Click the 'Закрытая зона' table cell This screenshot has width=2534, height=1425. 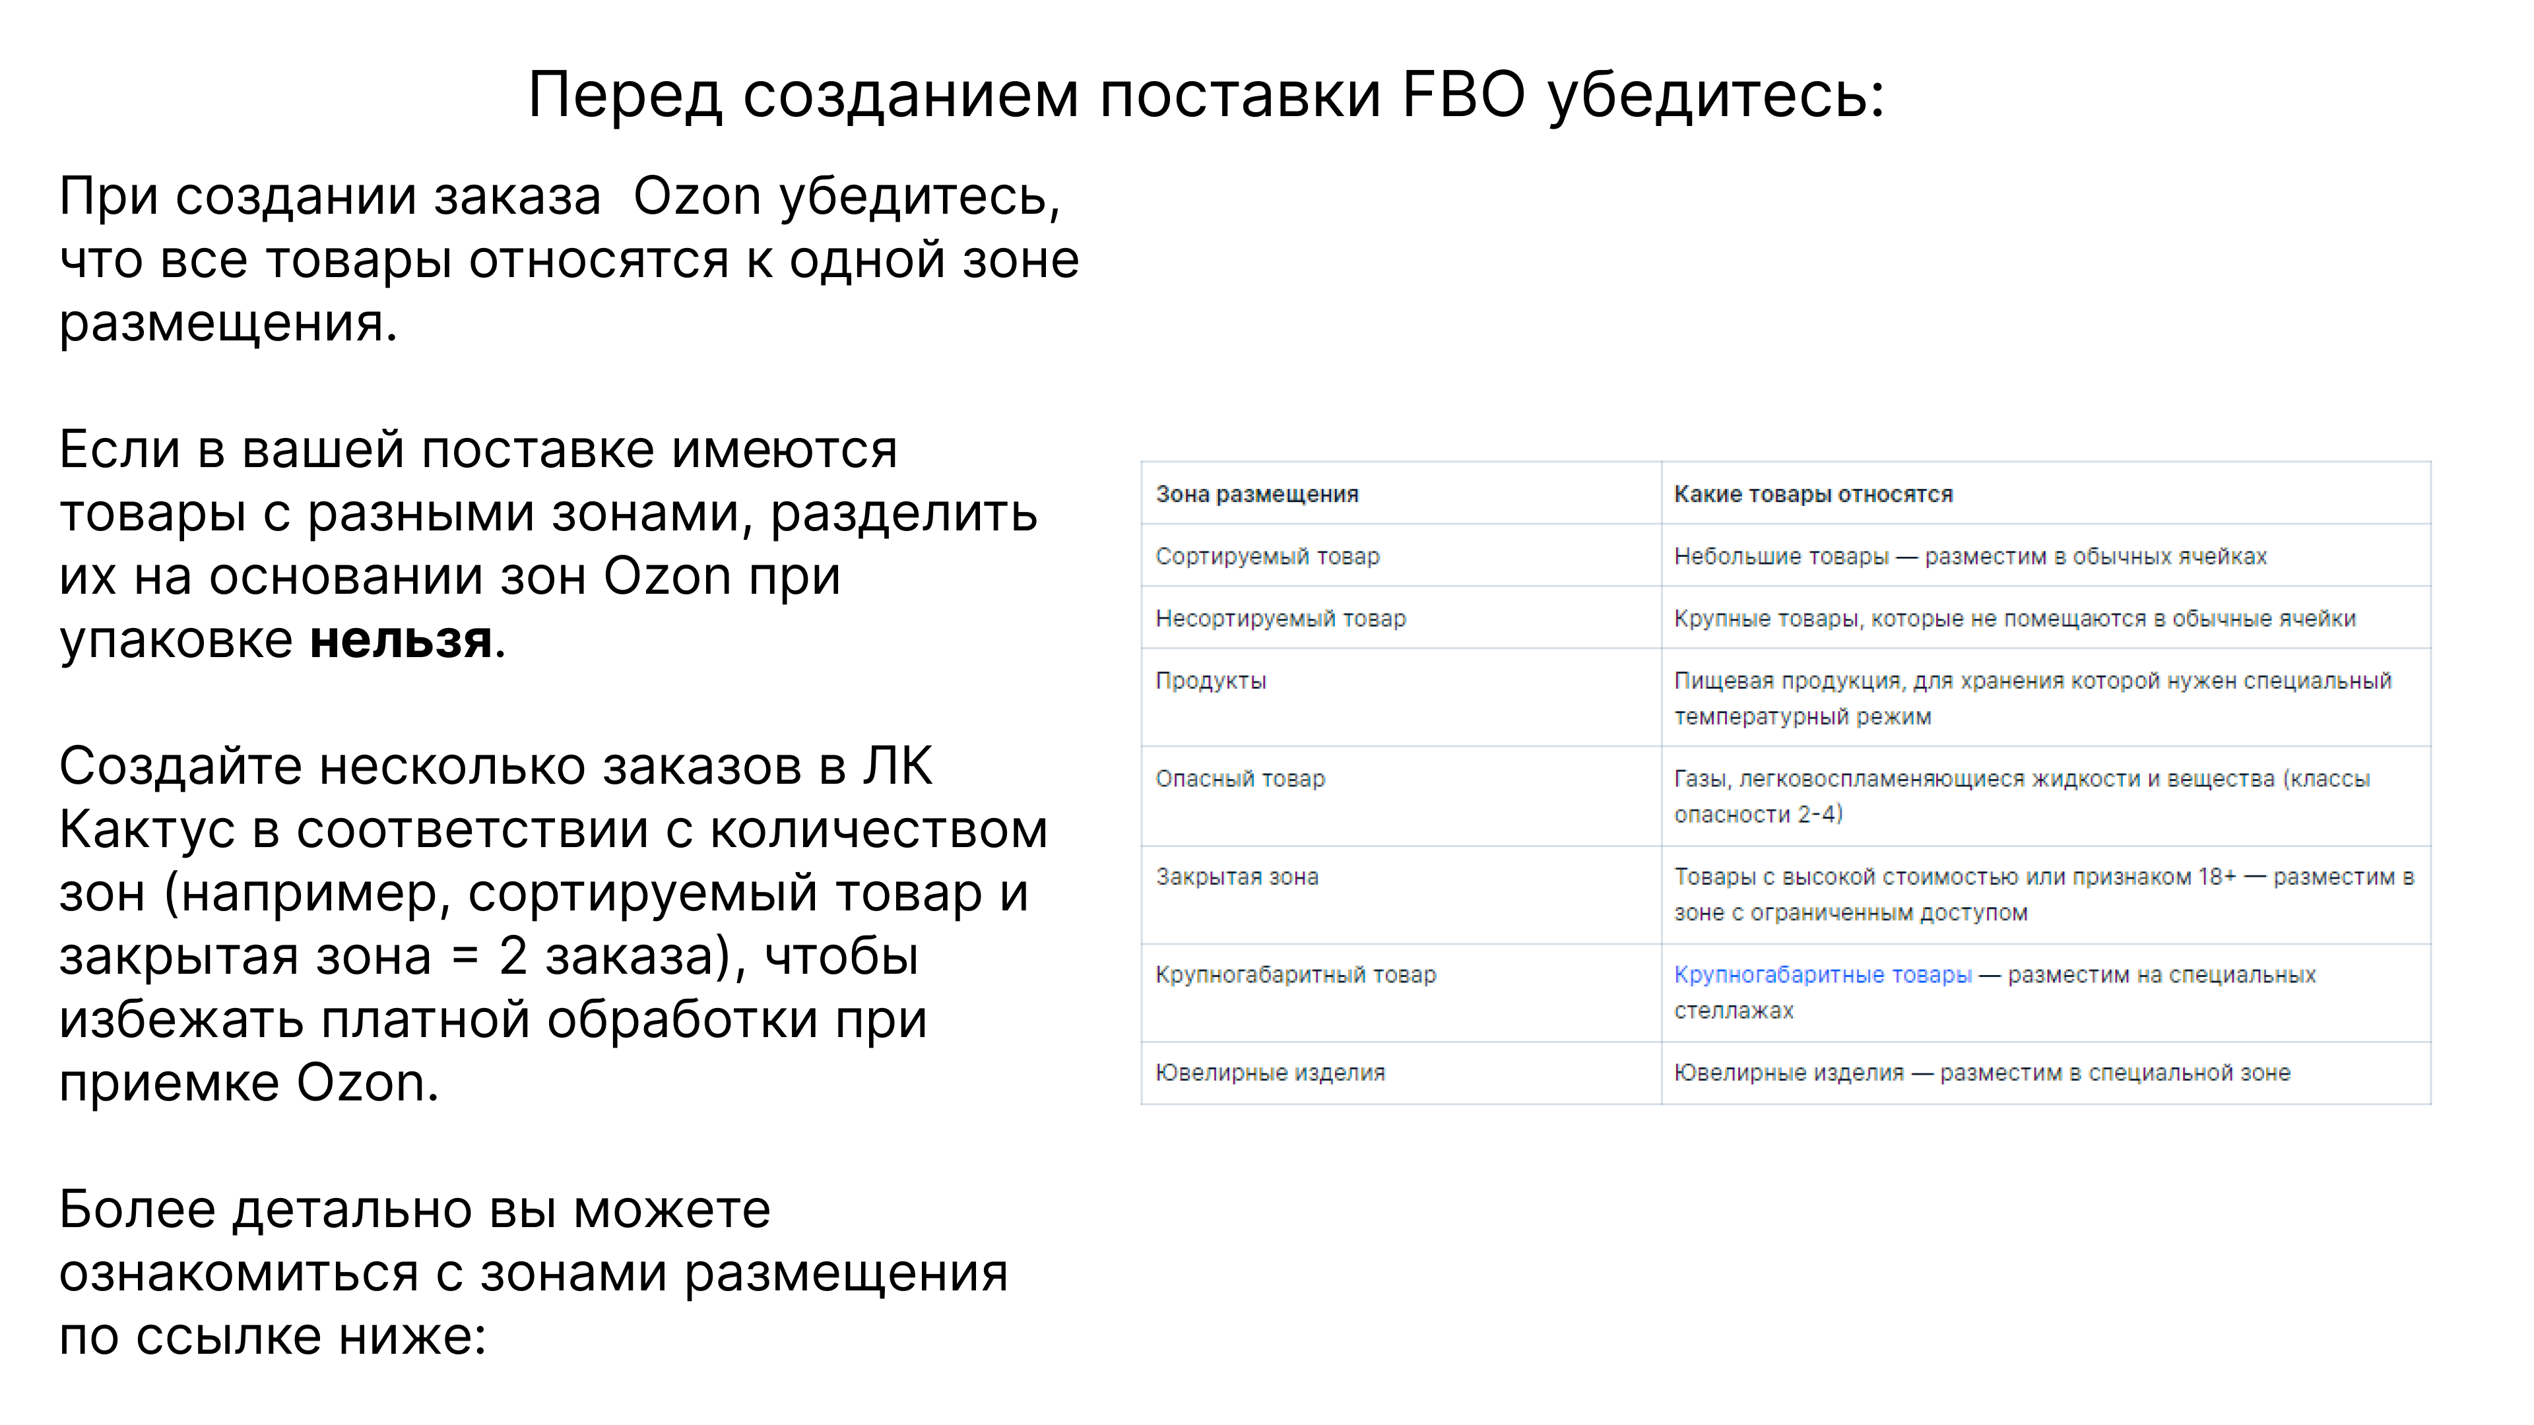coord(1237,877)
